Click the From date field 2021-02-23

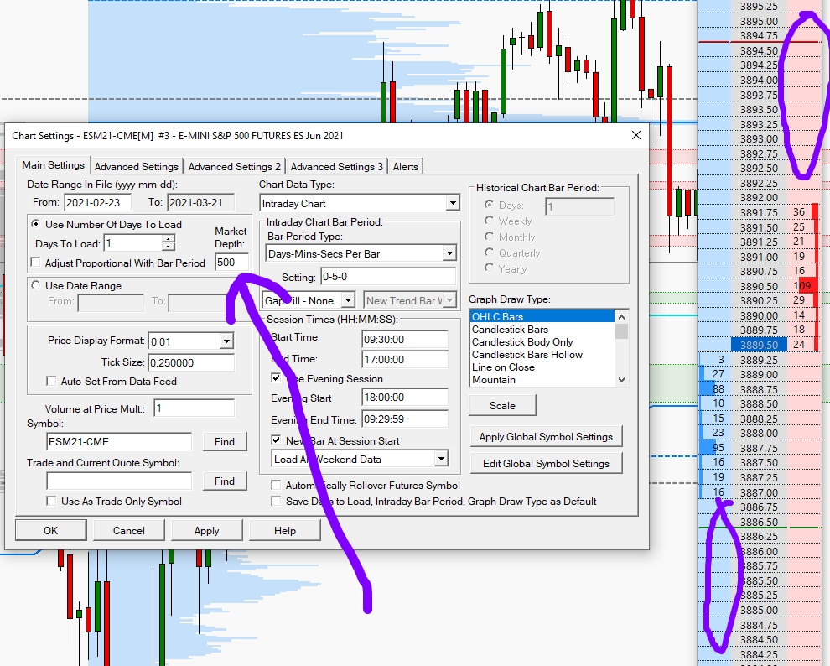[99, 202]
